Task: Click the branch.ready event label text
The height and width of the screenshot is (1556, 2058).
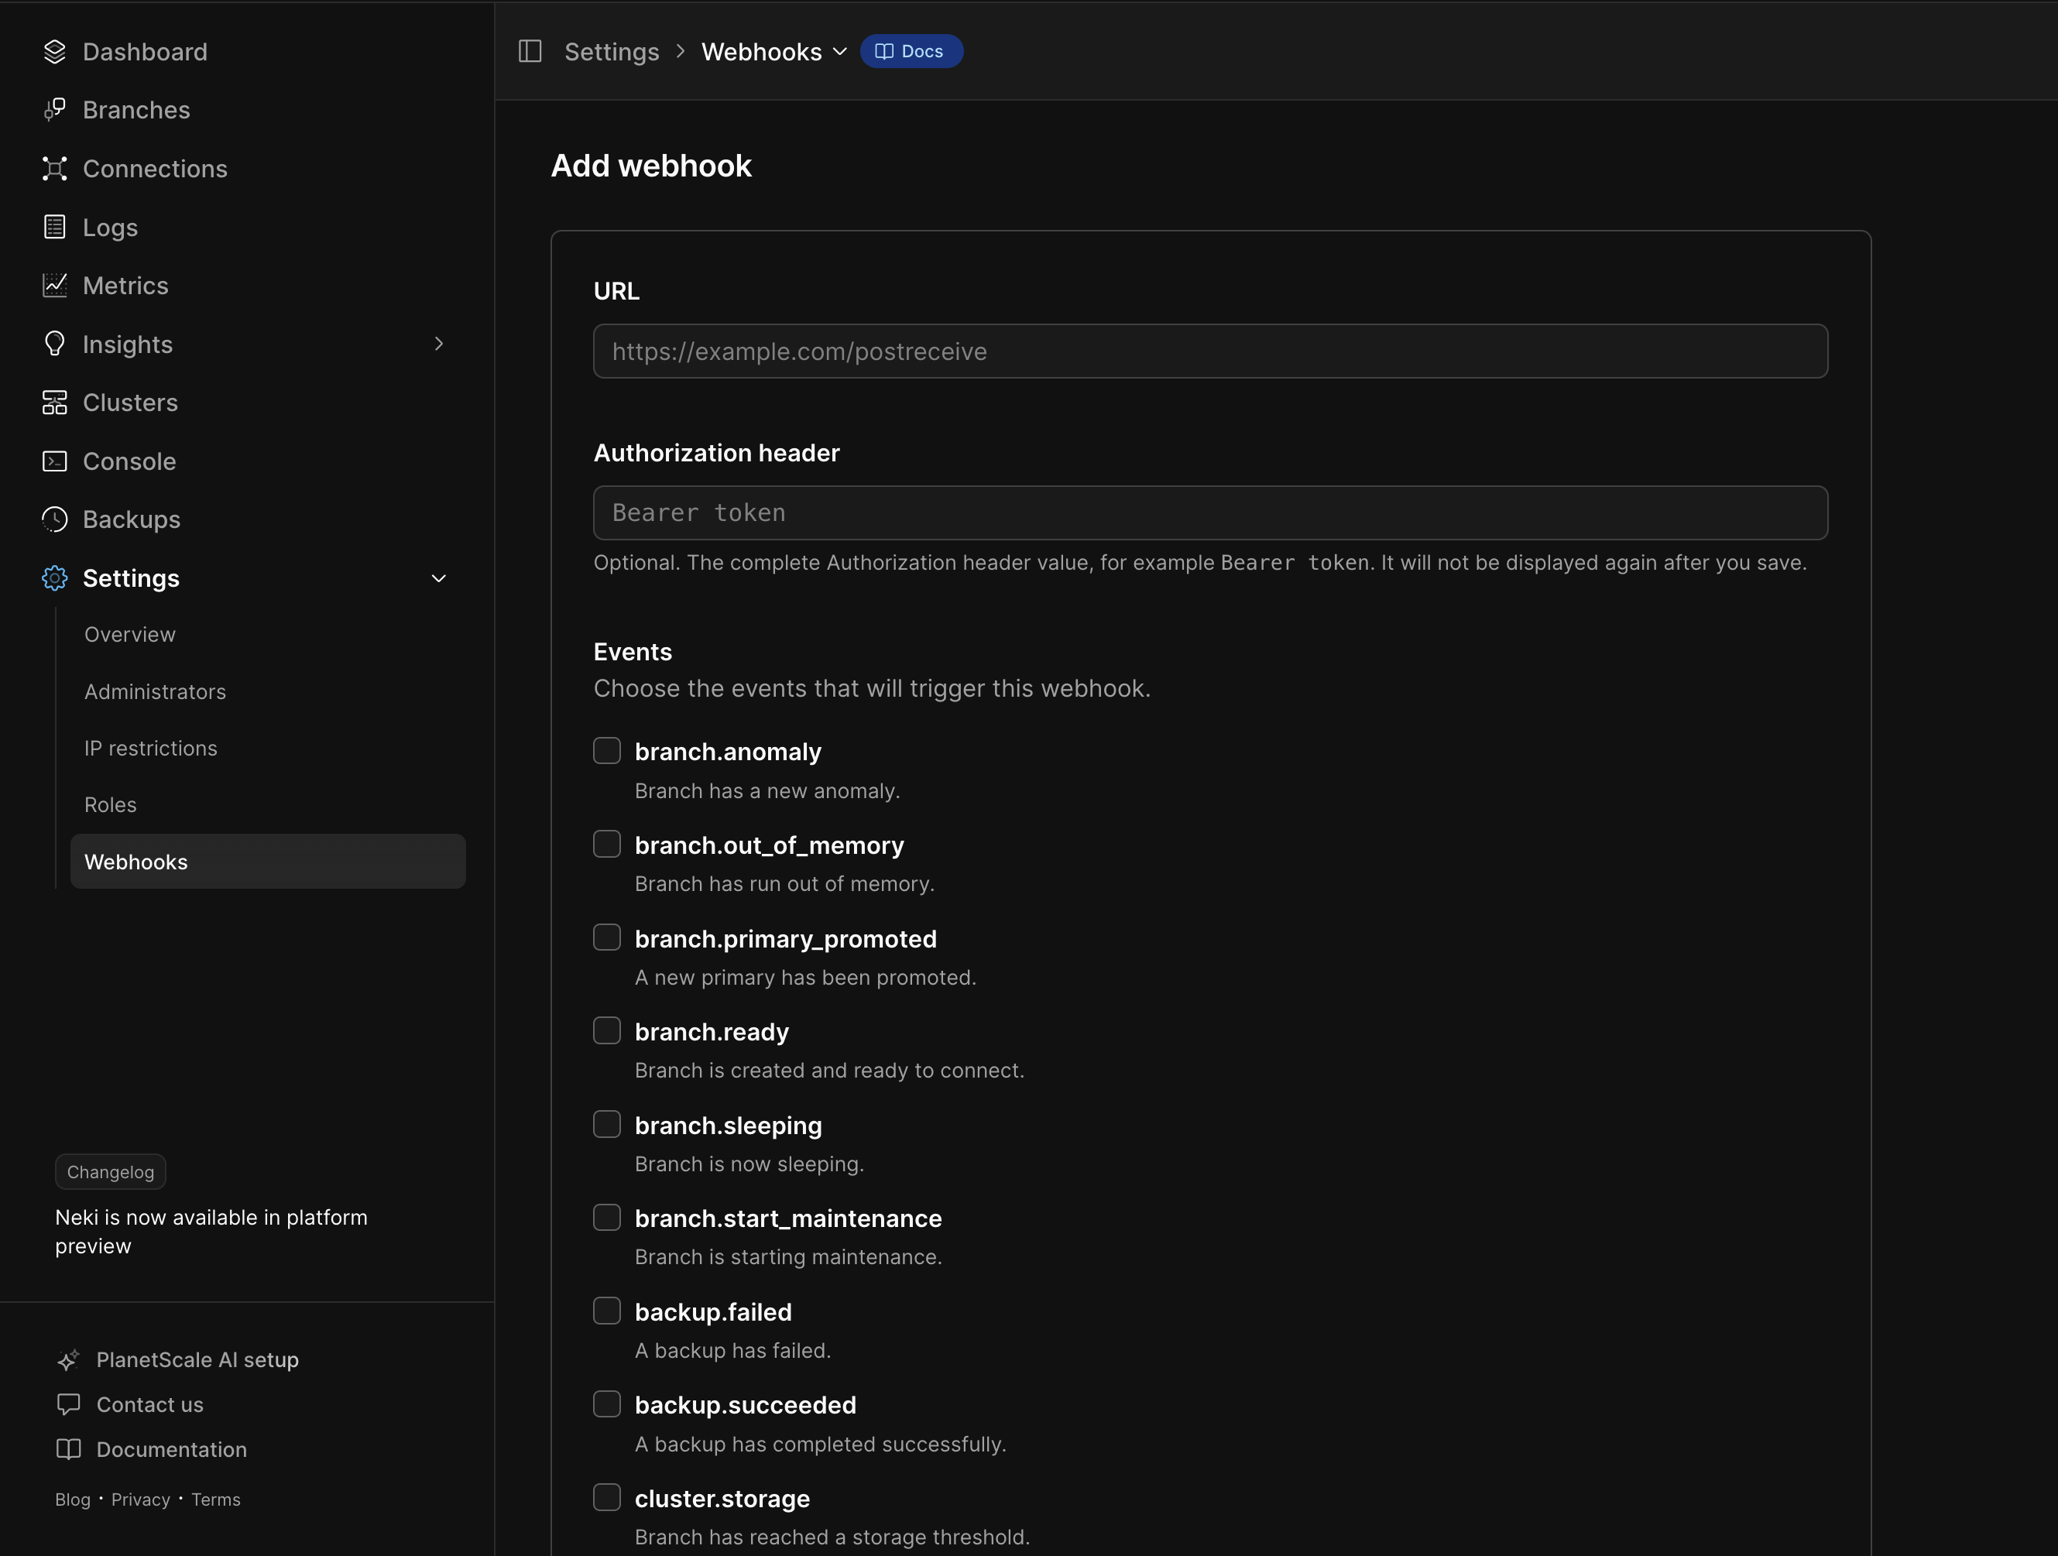Action: (x=712, y=1033)
